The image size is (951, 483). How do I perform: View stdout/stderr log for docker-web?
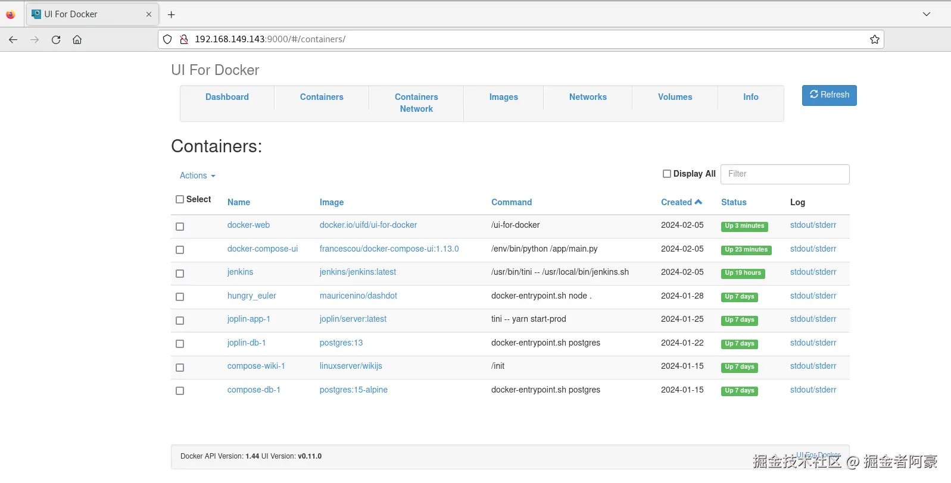[813, 225]
